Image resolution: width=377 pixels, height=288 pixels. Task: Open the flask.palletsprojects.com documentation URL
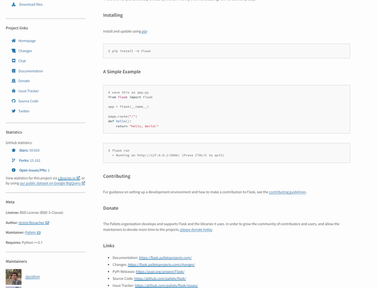point(165,258)
